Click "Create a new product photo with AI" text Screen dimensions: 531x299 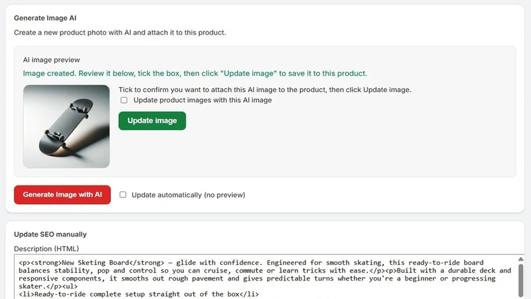(120, 33)
